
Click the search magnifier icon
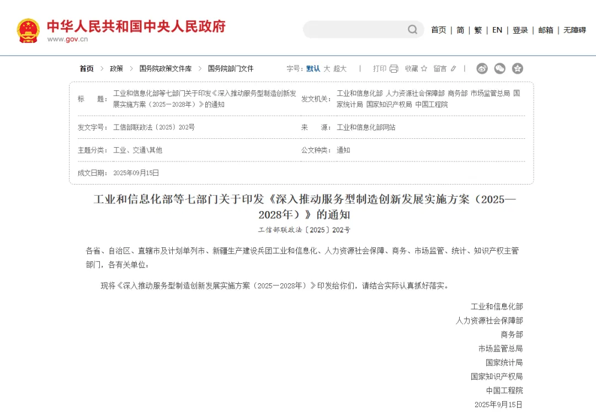click(x=412, y=30)
